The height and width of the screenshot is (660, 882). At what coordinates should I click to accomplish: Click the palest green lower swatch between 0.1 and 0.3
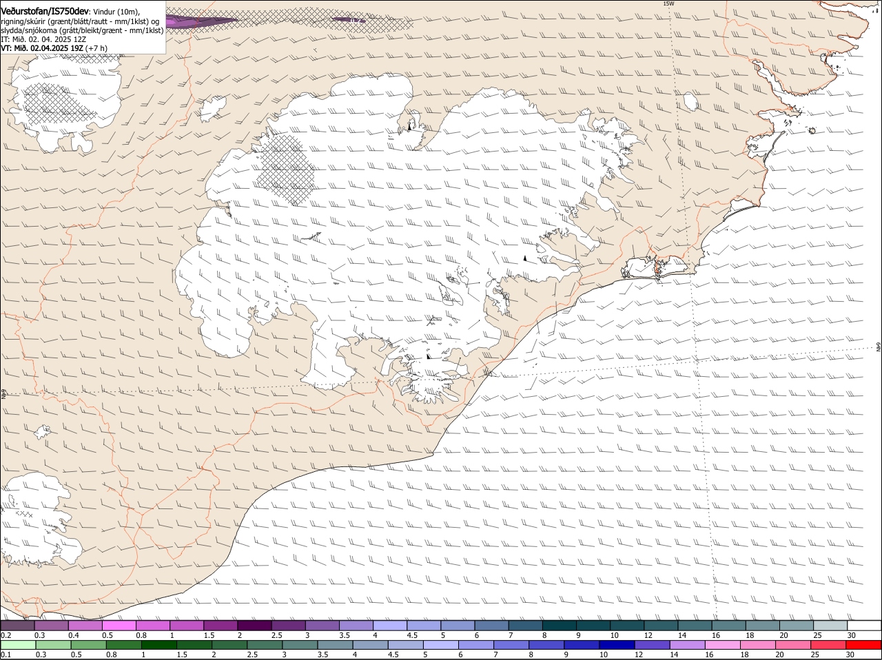coord(18,645)
